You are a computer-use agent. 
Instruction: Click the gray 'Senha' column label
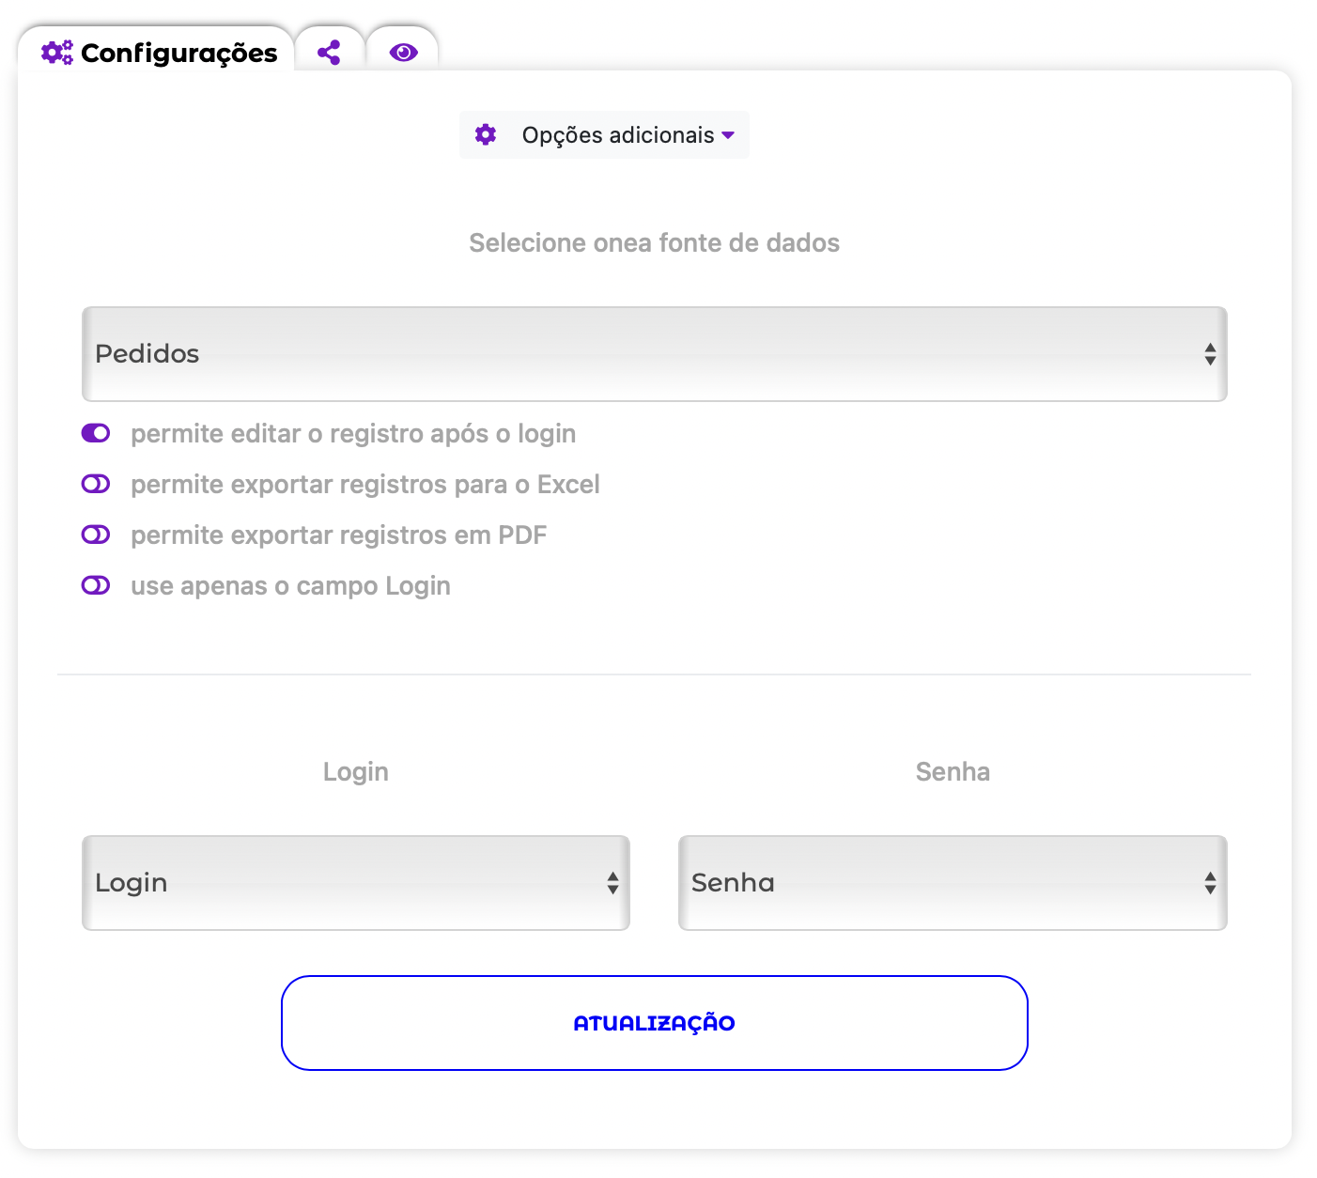953,772
